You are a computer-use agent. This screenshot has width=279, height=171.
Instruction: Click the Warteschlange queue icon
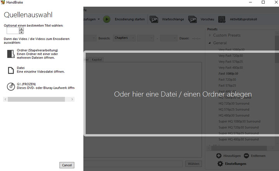154,19
